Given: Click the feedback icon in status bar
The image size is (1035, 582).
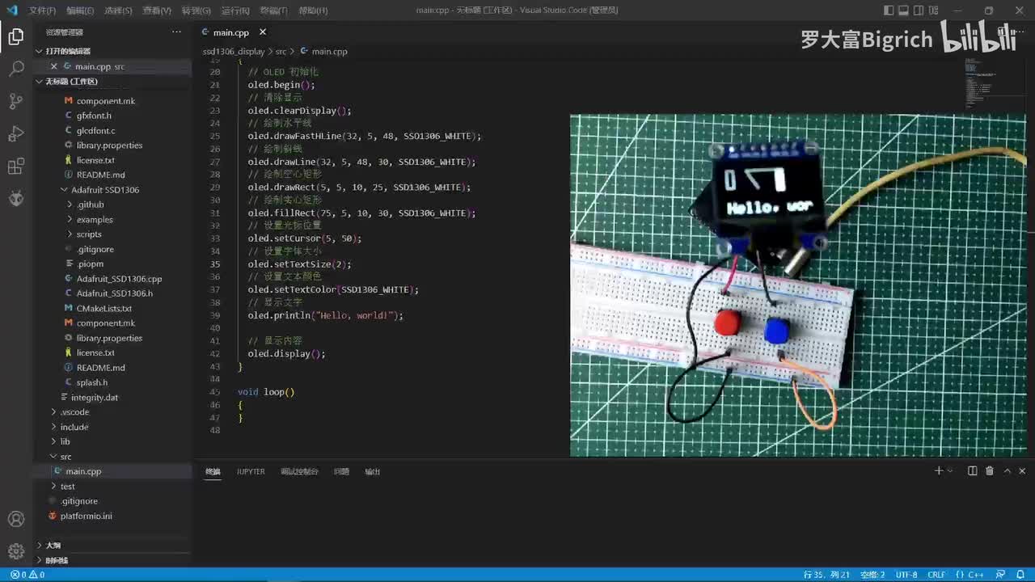Looking at the screenshot, I should pyautogui.click(x=1000, y=575).
